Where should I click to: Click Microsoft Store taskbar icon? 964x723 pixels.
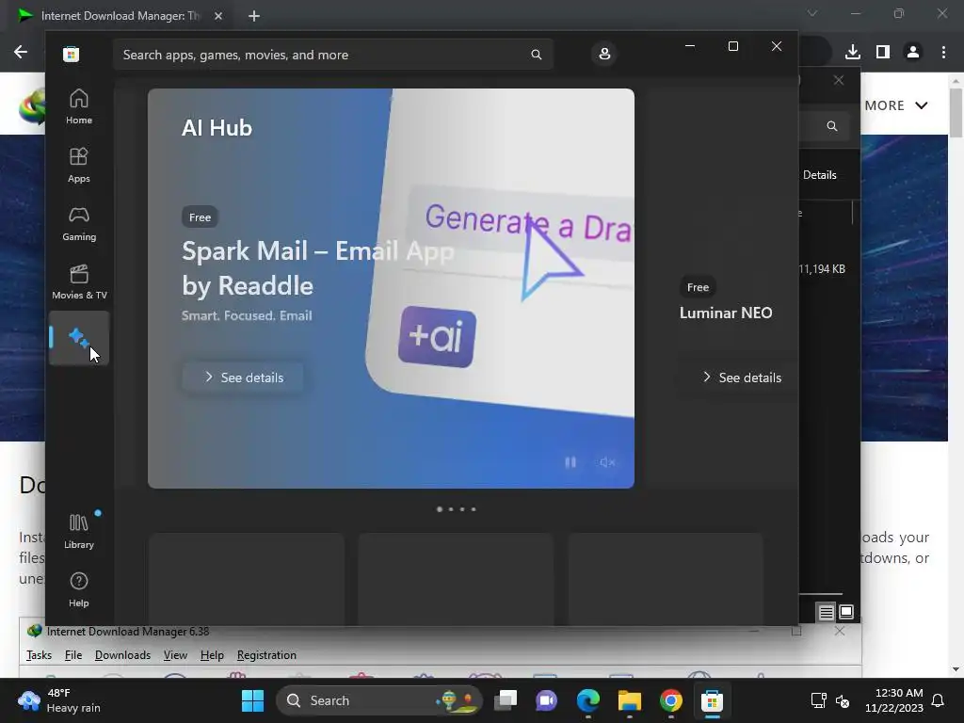712,700
